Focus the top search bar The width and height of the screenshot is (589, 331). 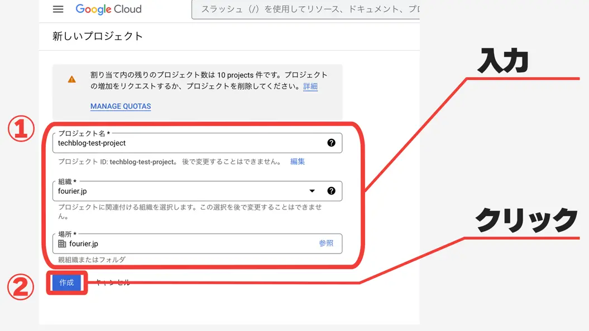(x=305, y=9)
